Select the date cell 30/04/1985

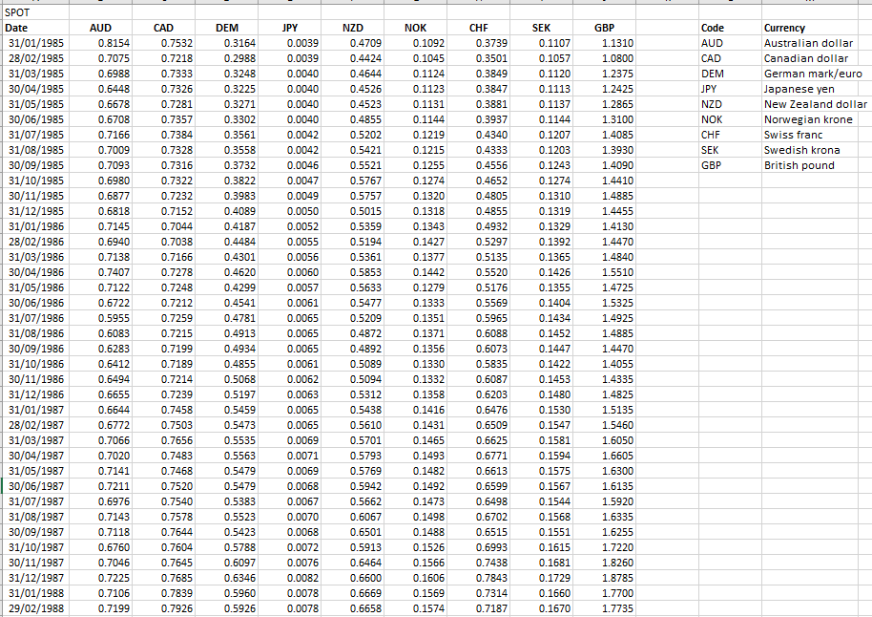[x=35, y=89]
